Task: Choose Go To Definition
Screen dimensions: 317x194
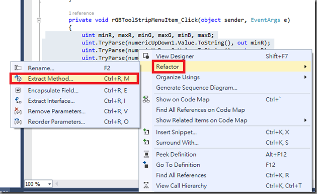Action: click(x=225, y=165)
